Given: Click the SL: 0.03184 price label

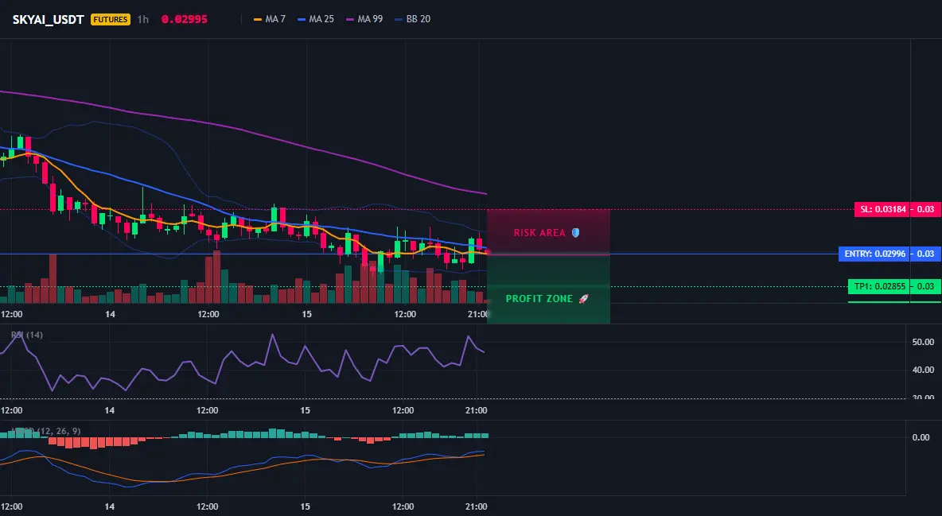Looking at the screenshot, I should tap(882, 210).
